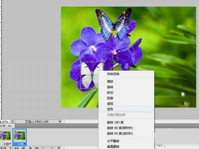Choose 透视 (Perspective) transform option

(x=110, y=103)
